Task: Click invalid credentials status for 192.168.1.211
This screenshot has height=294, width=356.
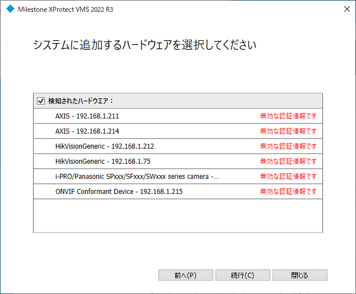Action: tap(288, 116)
